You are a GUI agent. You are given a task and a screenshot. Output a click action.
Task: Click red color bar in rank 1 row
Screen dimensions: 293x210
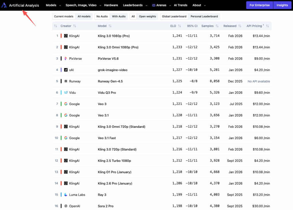point(61,36)
